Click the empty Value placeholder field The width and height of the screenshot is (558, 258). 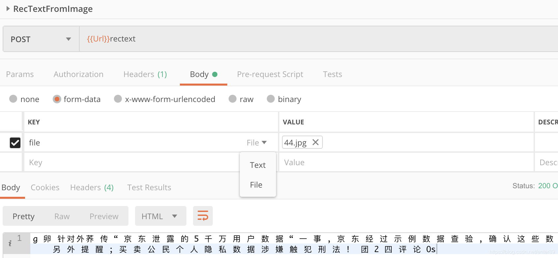tap(406, 162)
